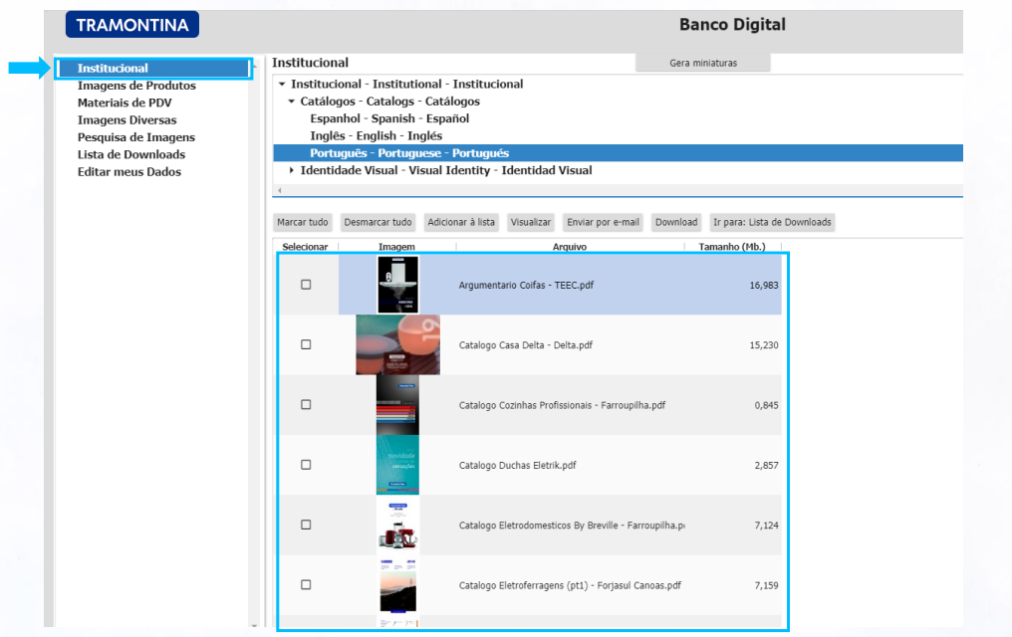
Task: Click Catalogo Eletroferragens (pt1) - Forjasul Canoas.pdf
Action: [570, 585]
